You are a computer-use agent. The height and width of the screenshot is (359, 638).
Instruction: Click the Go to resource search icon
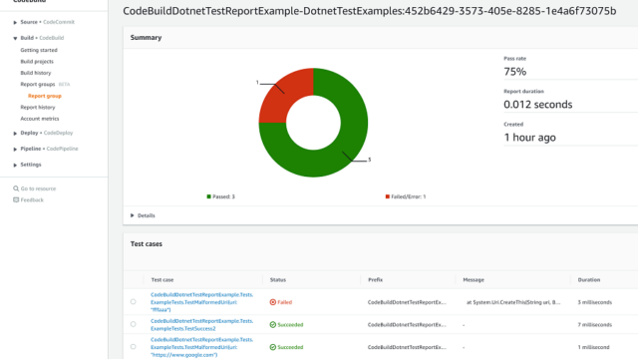[x=16, y=188]
